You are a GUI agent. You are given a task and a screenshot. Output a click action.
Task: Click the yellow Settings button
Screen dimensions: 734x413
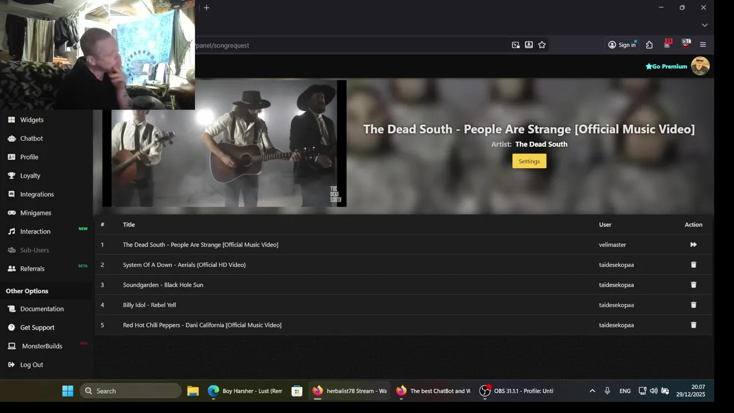point(529,161)
